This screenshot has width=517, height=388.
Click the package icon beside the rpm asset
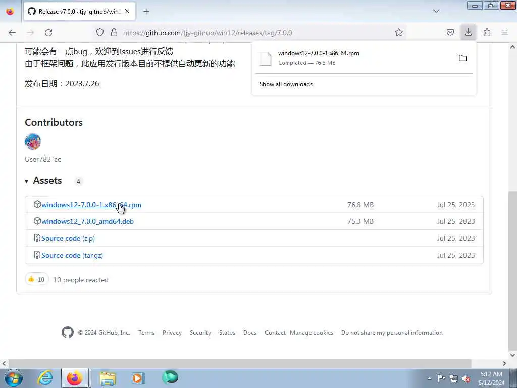[37, 204]
